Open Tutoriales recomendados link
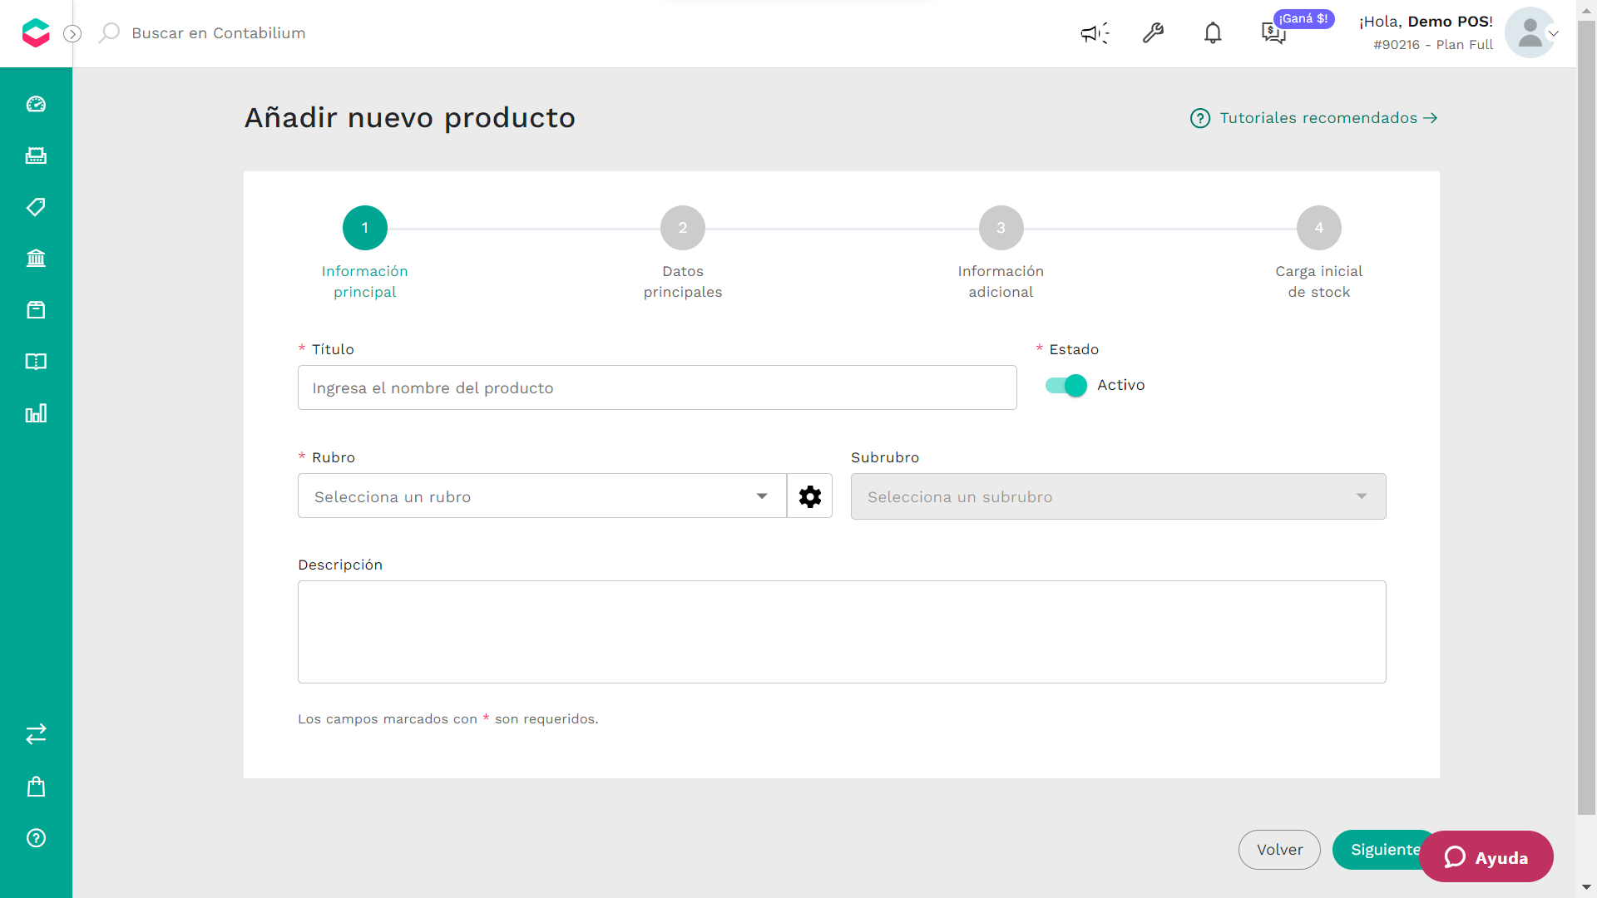 click(x=1328, y=118)
